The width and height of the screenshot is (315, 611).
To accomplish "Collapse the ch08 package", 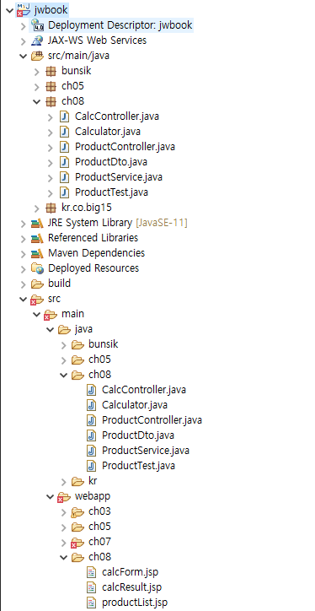I will pos(36,102).
